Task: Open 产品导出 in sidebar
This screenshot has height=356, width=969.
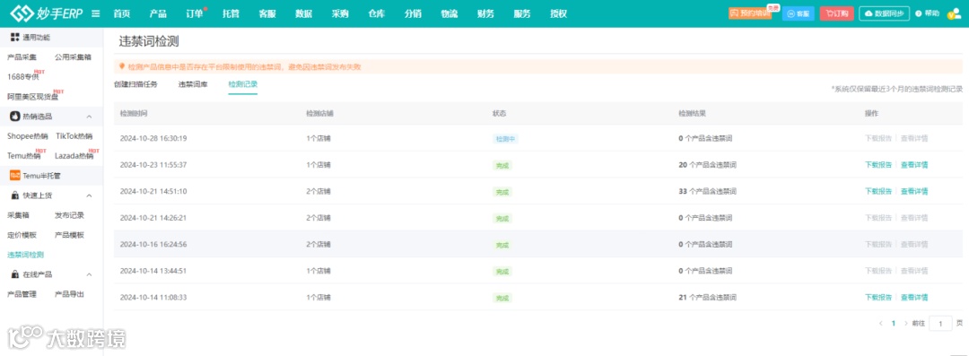Action: coord(69,294)
